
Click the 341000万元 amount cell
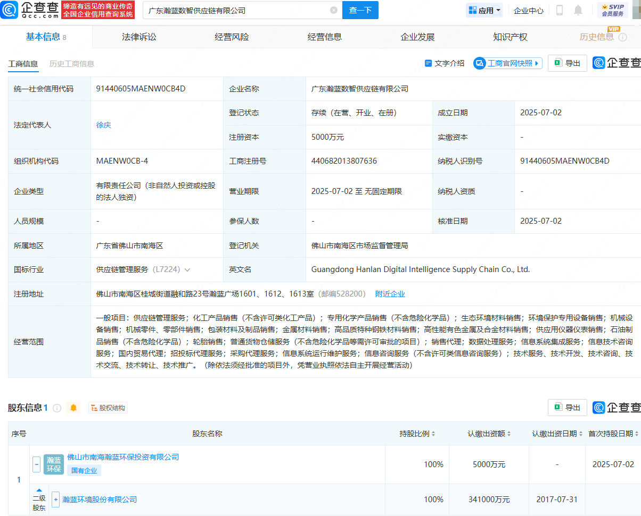[489, 500]
